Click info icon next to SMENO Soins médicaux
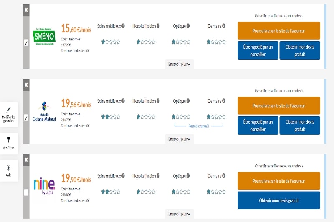This screenshot has width=334, height=222. [124, 26]
